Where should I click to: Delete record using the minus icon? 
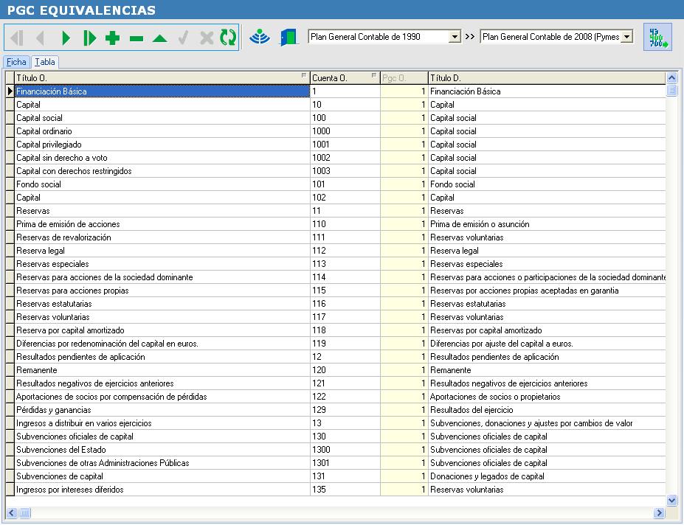click(136, 38)
